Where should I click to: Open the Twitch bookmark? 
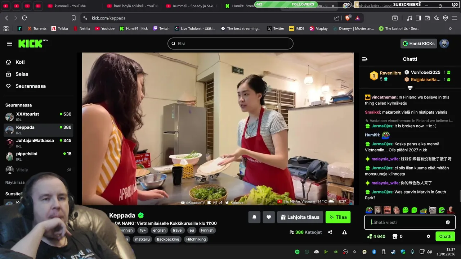point(161,28)
